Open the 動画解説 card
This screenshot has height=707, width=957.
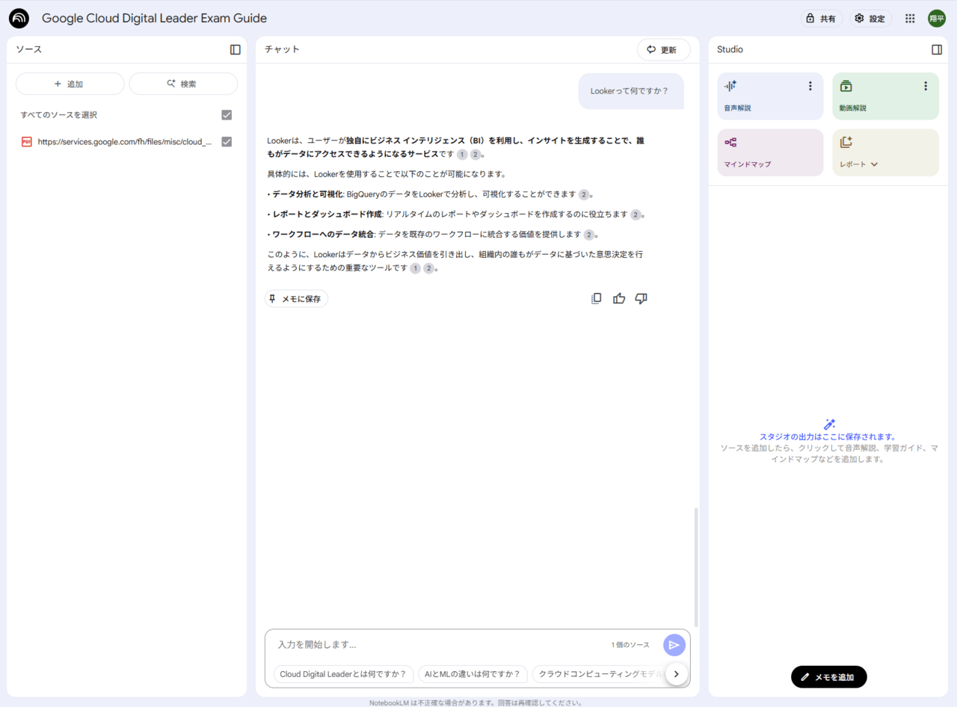tap(885, 96)
